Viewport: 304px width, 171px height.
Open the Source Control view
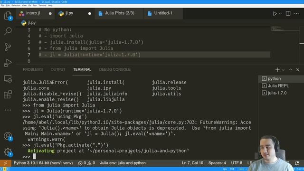pos(8,47)
